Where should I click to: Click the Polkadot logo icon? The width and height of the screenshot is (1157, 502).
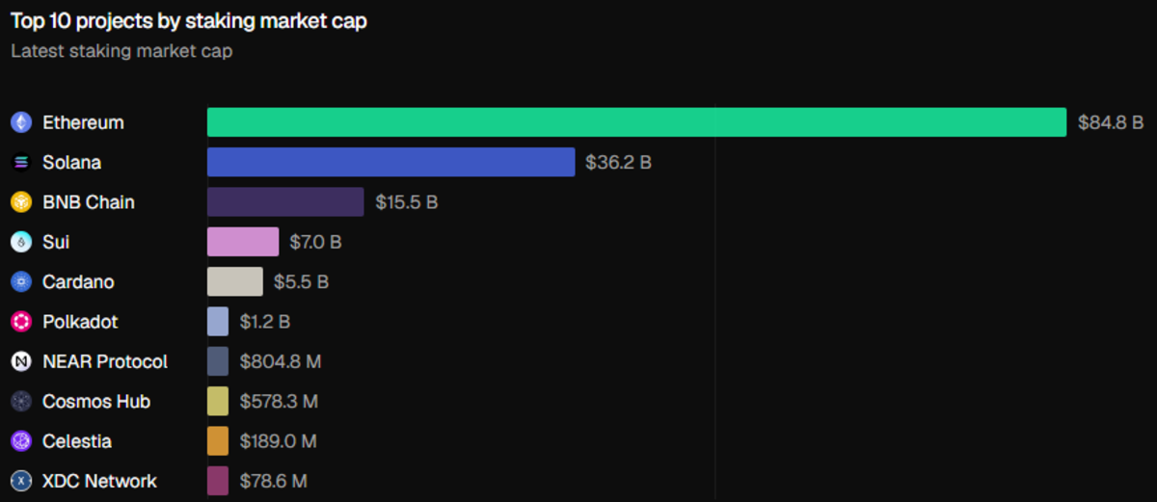[x=21, y=322]
